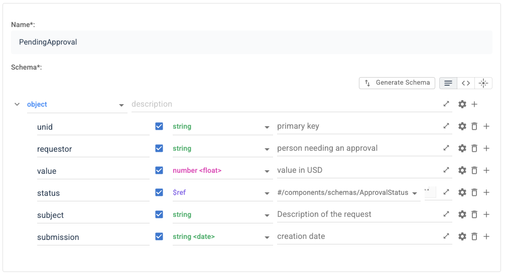
Task: Open settings gear for unid field
Action: click(462, 126)
